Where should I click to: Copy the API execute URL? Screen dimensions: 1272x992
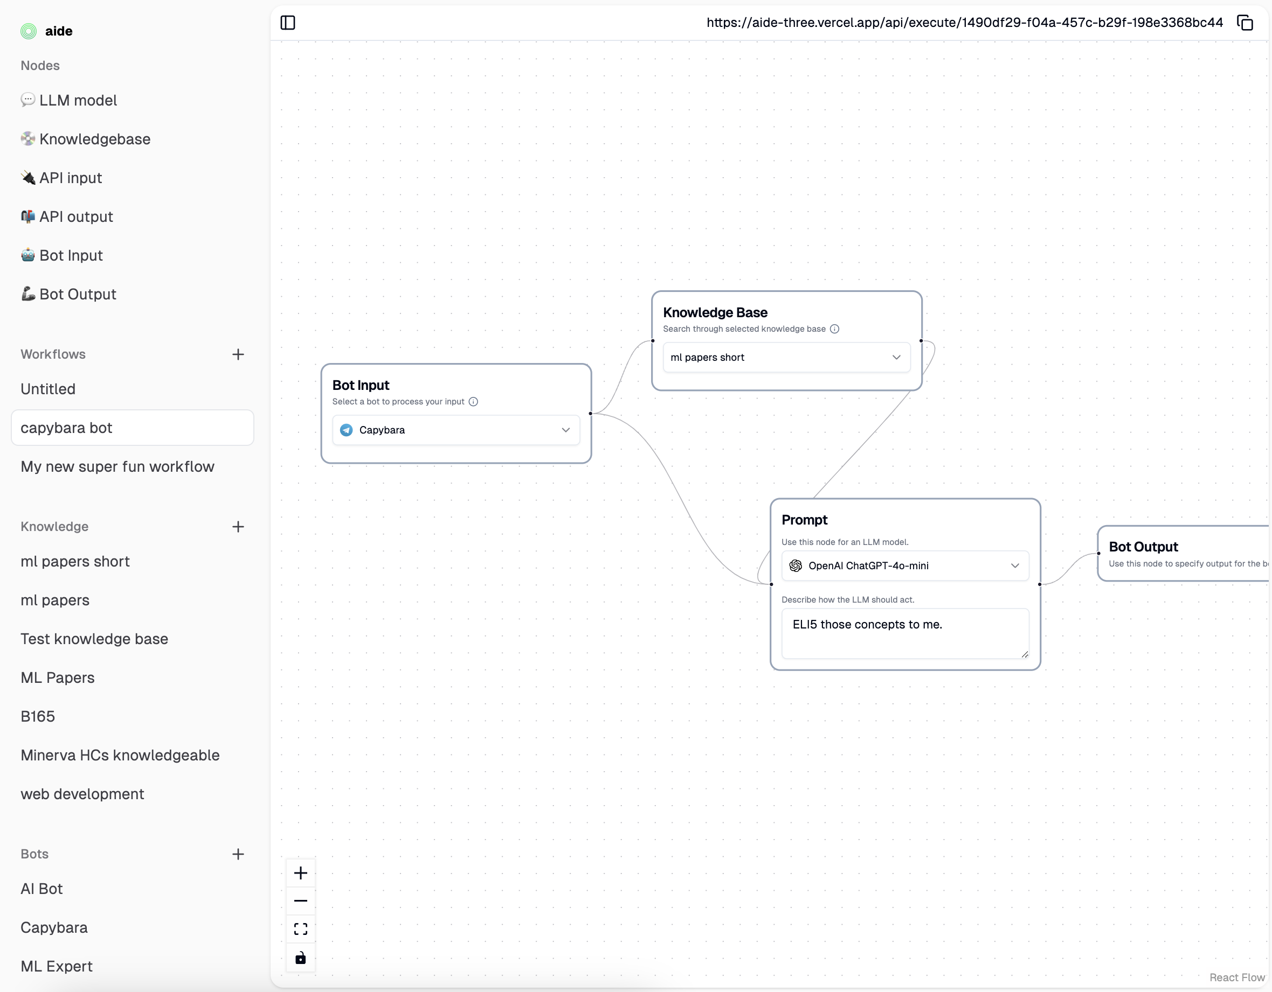point(1245,23)
